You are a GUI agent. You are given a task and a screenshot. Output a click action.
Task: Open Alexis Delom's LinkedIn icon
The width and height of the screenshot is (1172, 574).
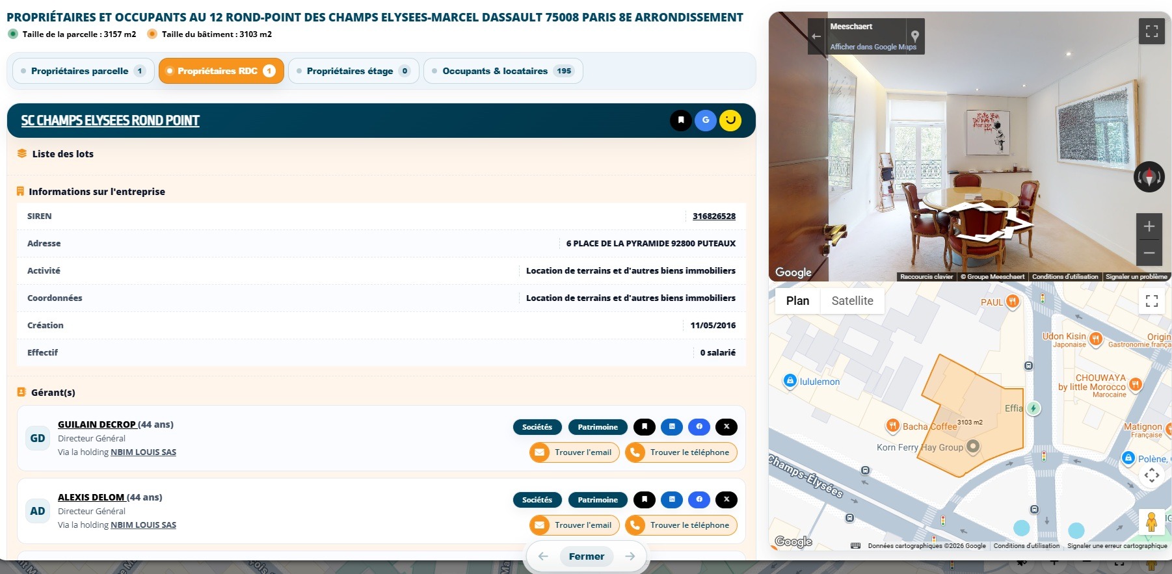click(672, 499)
